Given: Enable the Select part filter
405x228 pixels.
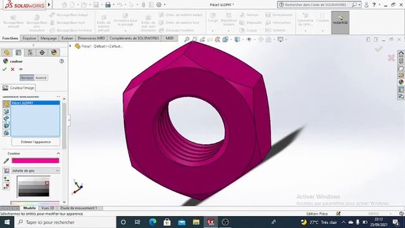Looking at the screenshot, I should pyautogui.click(x=6, y=104).
